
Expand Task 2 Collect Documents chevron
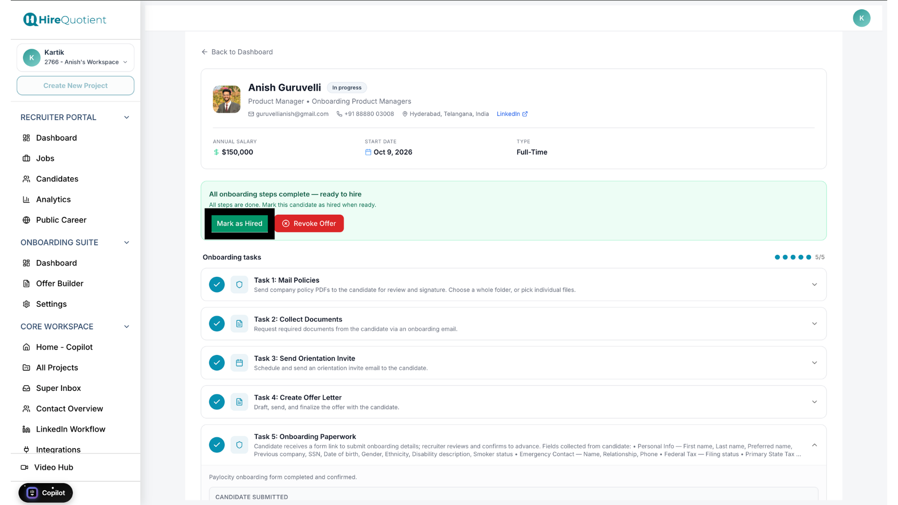pos(814,324)
